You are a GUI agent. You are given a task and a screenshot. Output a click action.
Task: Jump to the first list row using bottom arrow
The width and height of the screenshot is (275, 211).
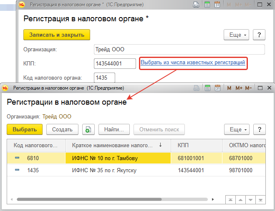click(x=231, y=200)
